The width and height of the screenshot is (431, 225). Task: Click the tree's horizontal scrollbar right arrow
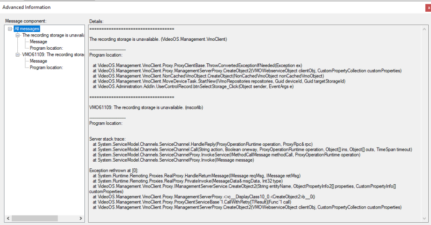(x=82, y=218)
